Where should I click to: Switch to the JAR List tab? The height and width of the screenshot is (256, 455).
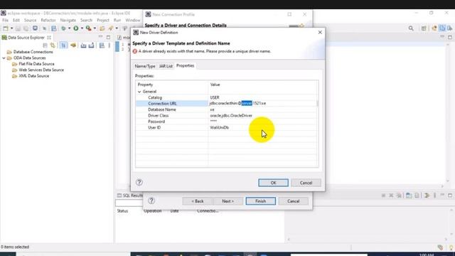tap(166, 66)
